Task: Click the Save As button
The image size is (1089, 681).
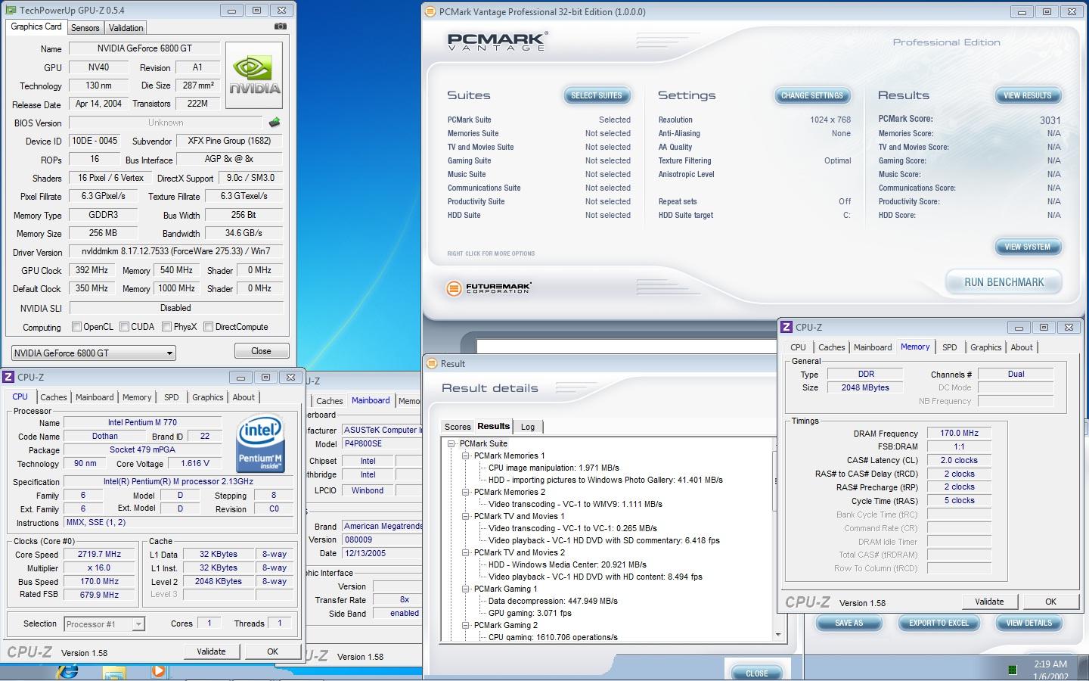Action: point(849,623)
